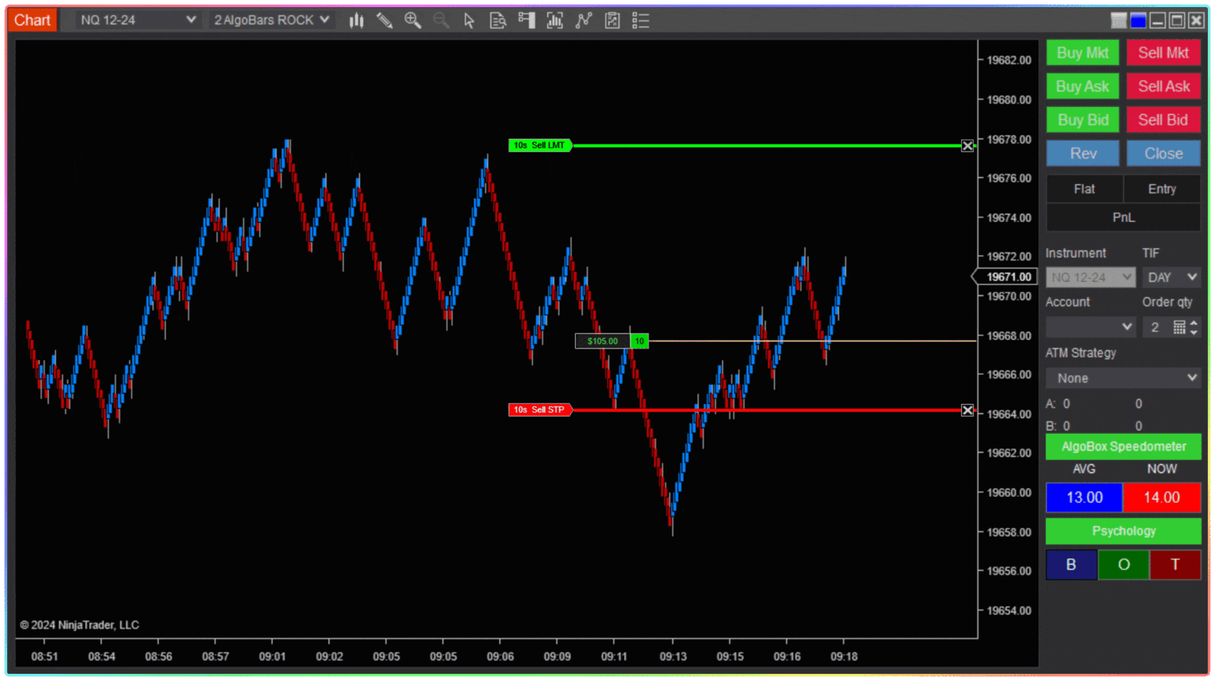This screenshot has width=1215, height=681.
Task: Cancel the Sell LMT order with X
Action: [967, 146]
